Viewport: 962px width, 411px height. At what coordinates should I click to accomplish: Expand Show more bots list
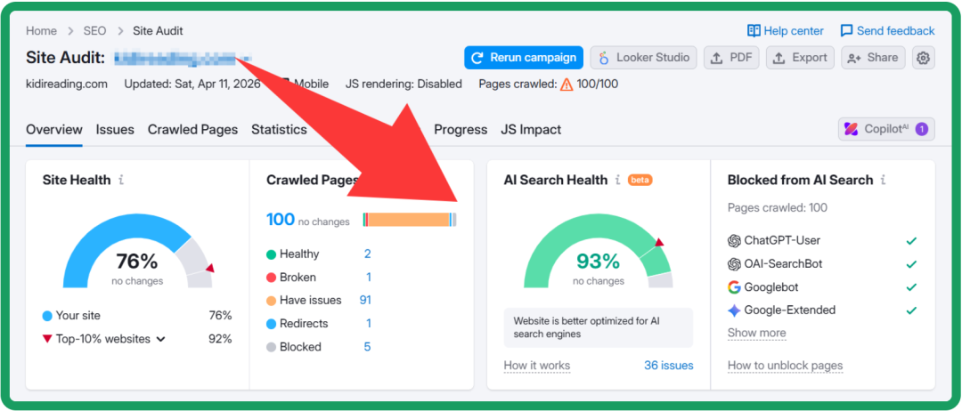[756, 334]
